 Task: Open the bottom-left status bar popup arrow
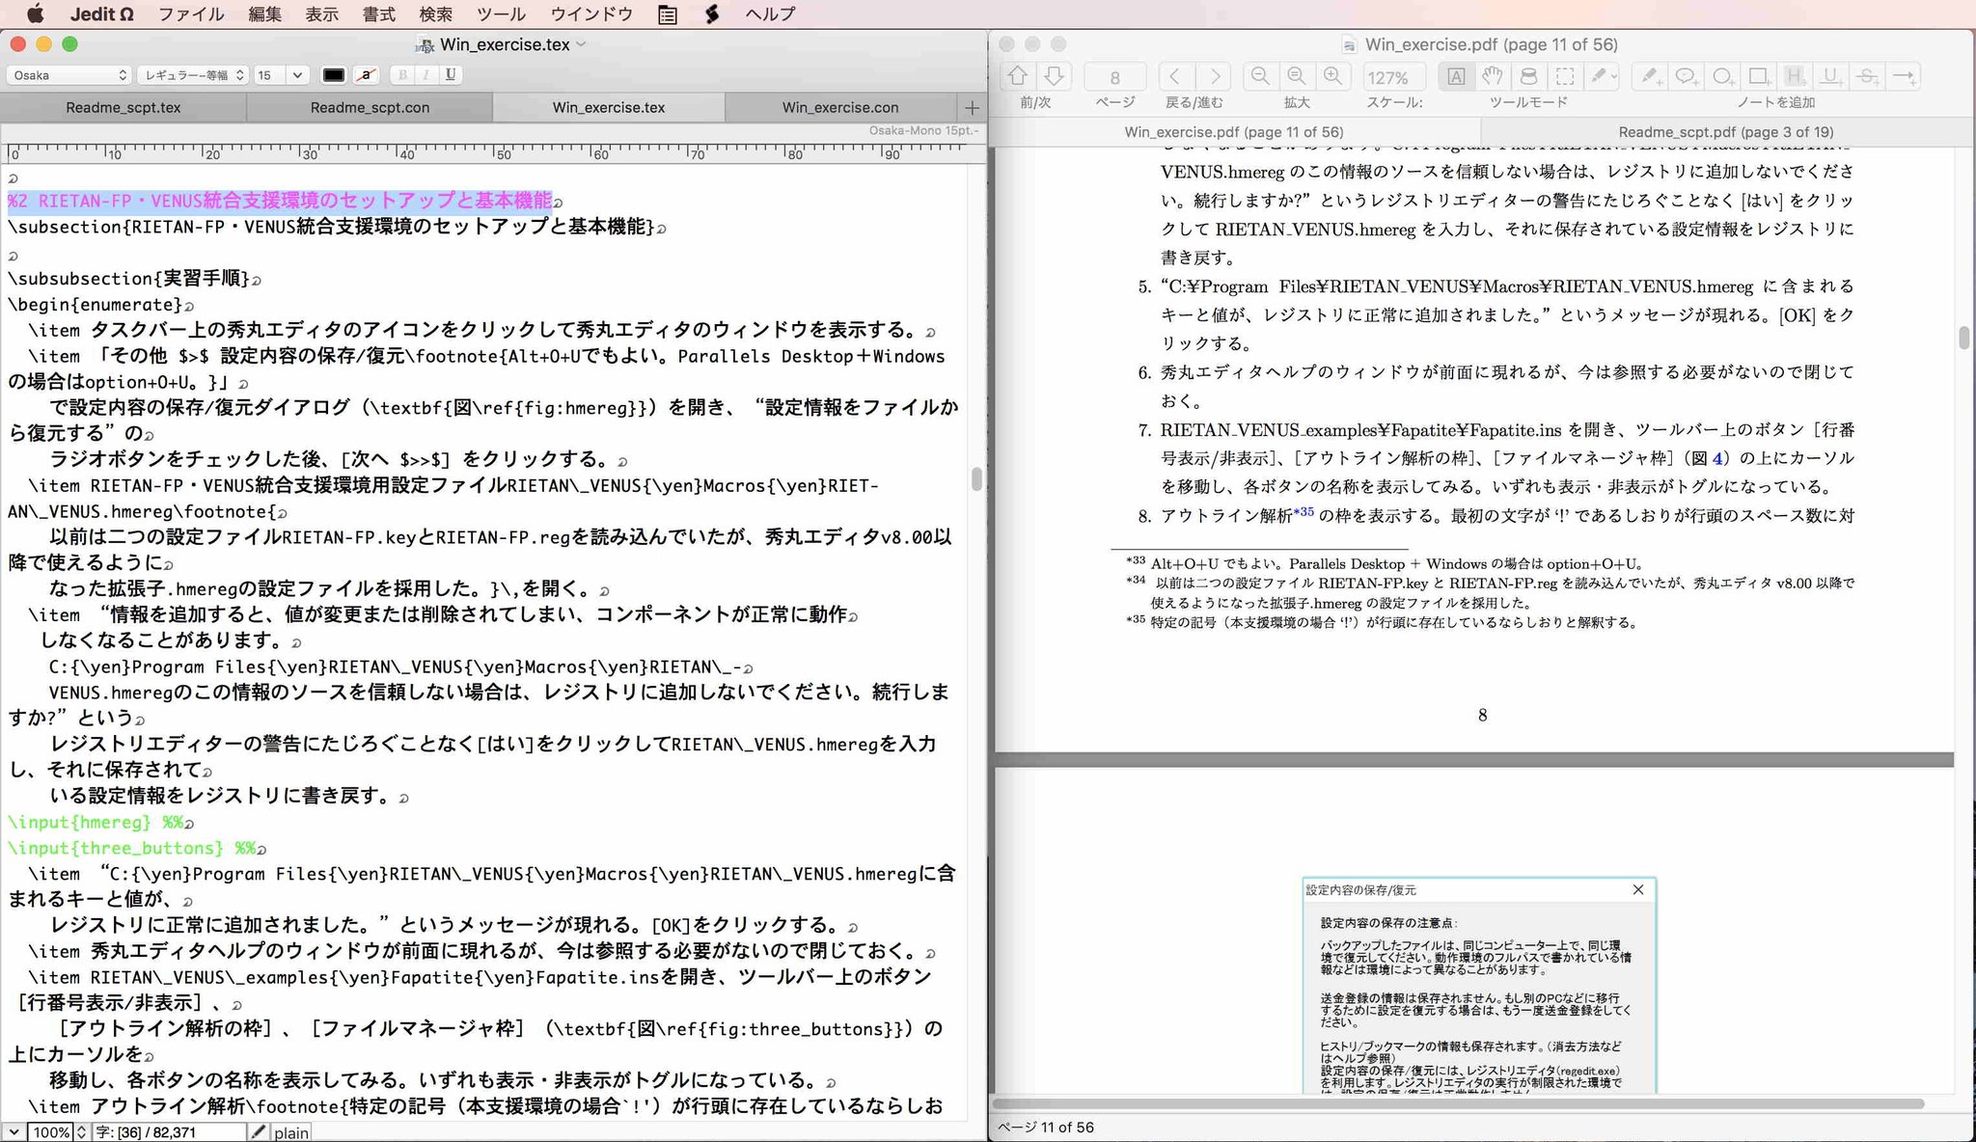coord(14,1131)
